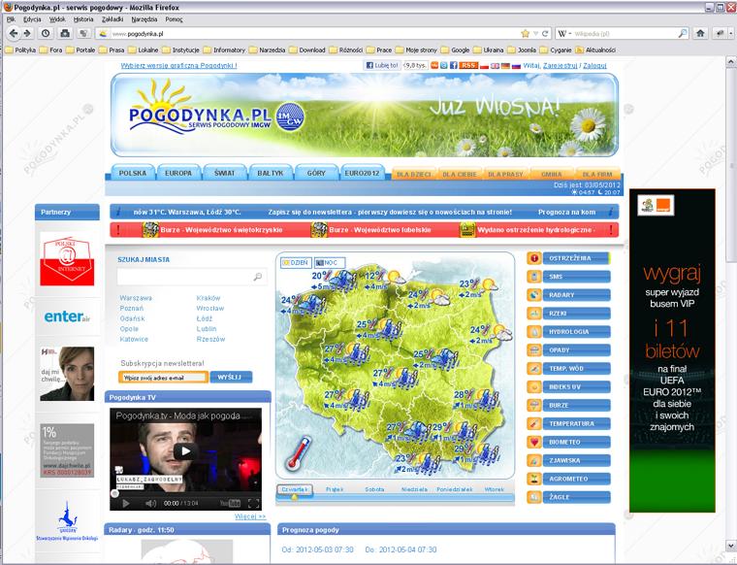Open the Rzeszów city link

(210, 339)
